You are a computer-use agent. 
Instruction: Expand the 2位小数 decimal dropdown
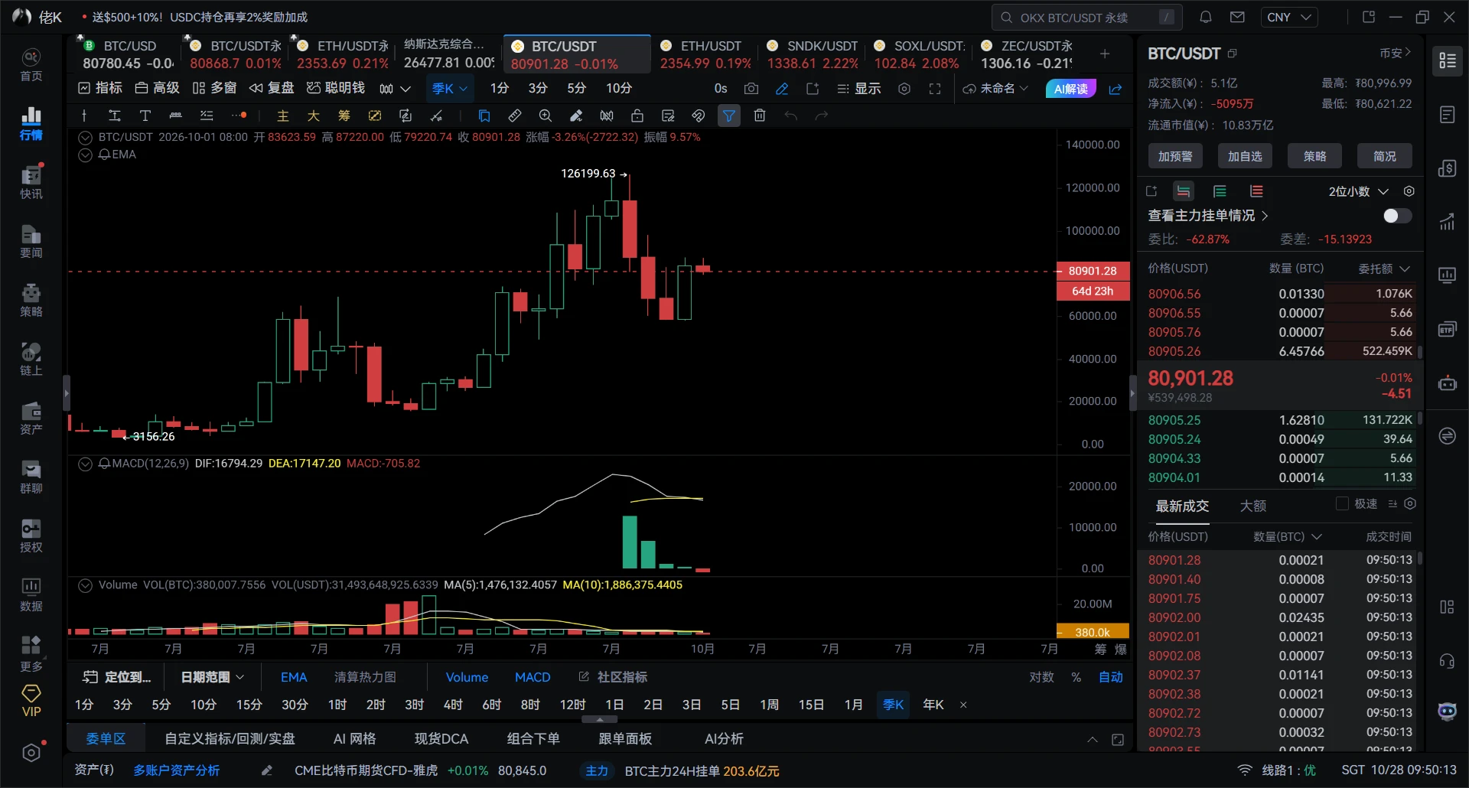coord(1359,191)
